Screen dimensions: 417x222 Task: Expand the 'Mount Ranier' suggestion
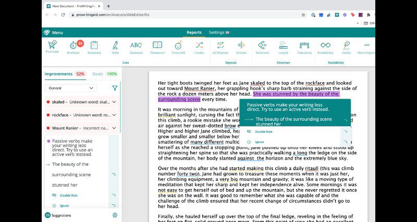click(82, 128)
